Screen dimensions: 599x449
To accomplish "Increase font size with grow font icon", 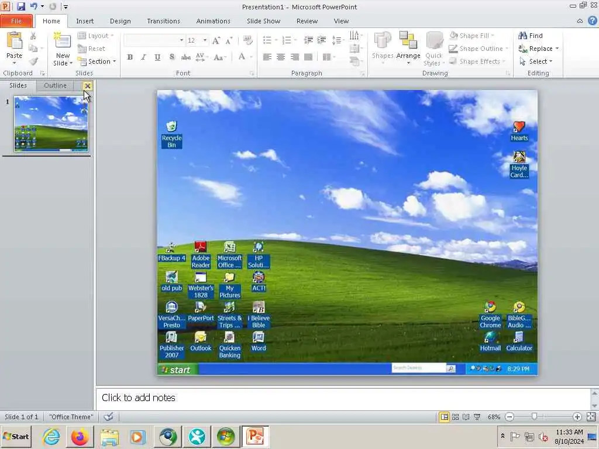I will (216, 40).
